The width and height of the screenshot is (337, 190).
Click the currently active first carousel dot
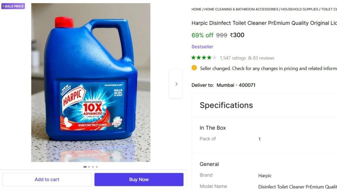click(85, 167)
